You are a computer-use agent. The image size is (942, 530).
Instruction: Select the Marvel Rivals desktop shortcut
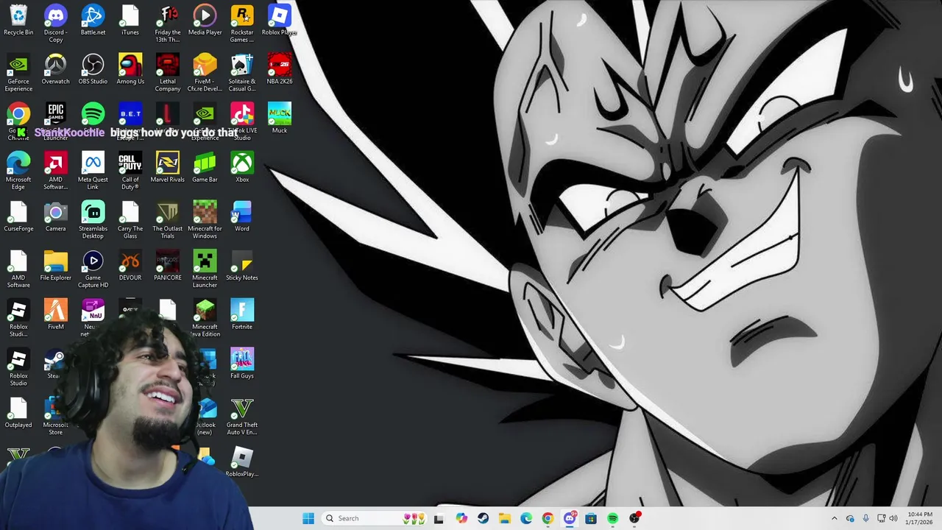tap(168, 168)
